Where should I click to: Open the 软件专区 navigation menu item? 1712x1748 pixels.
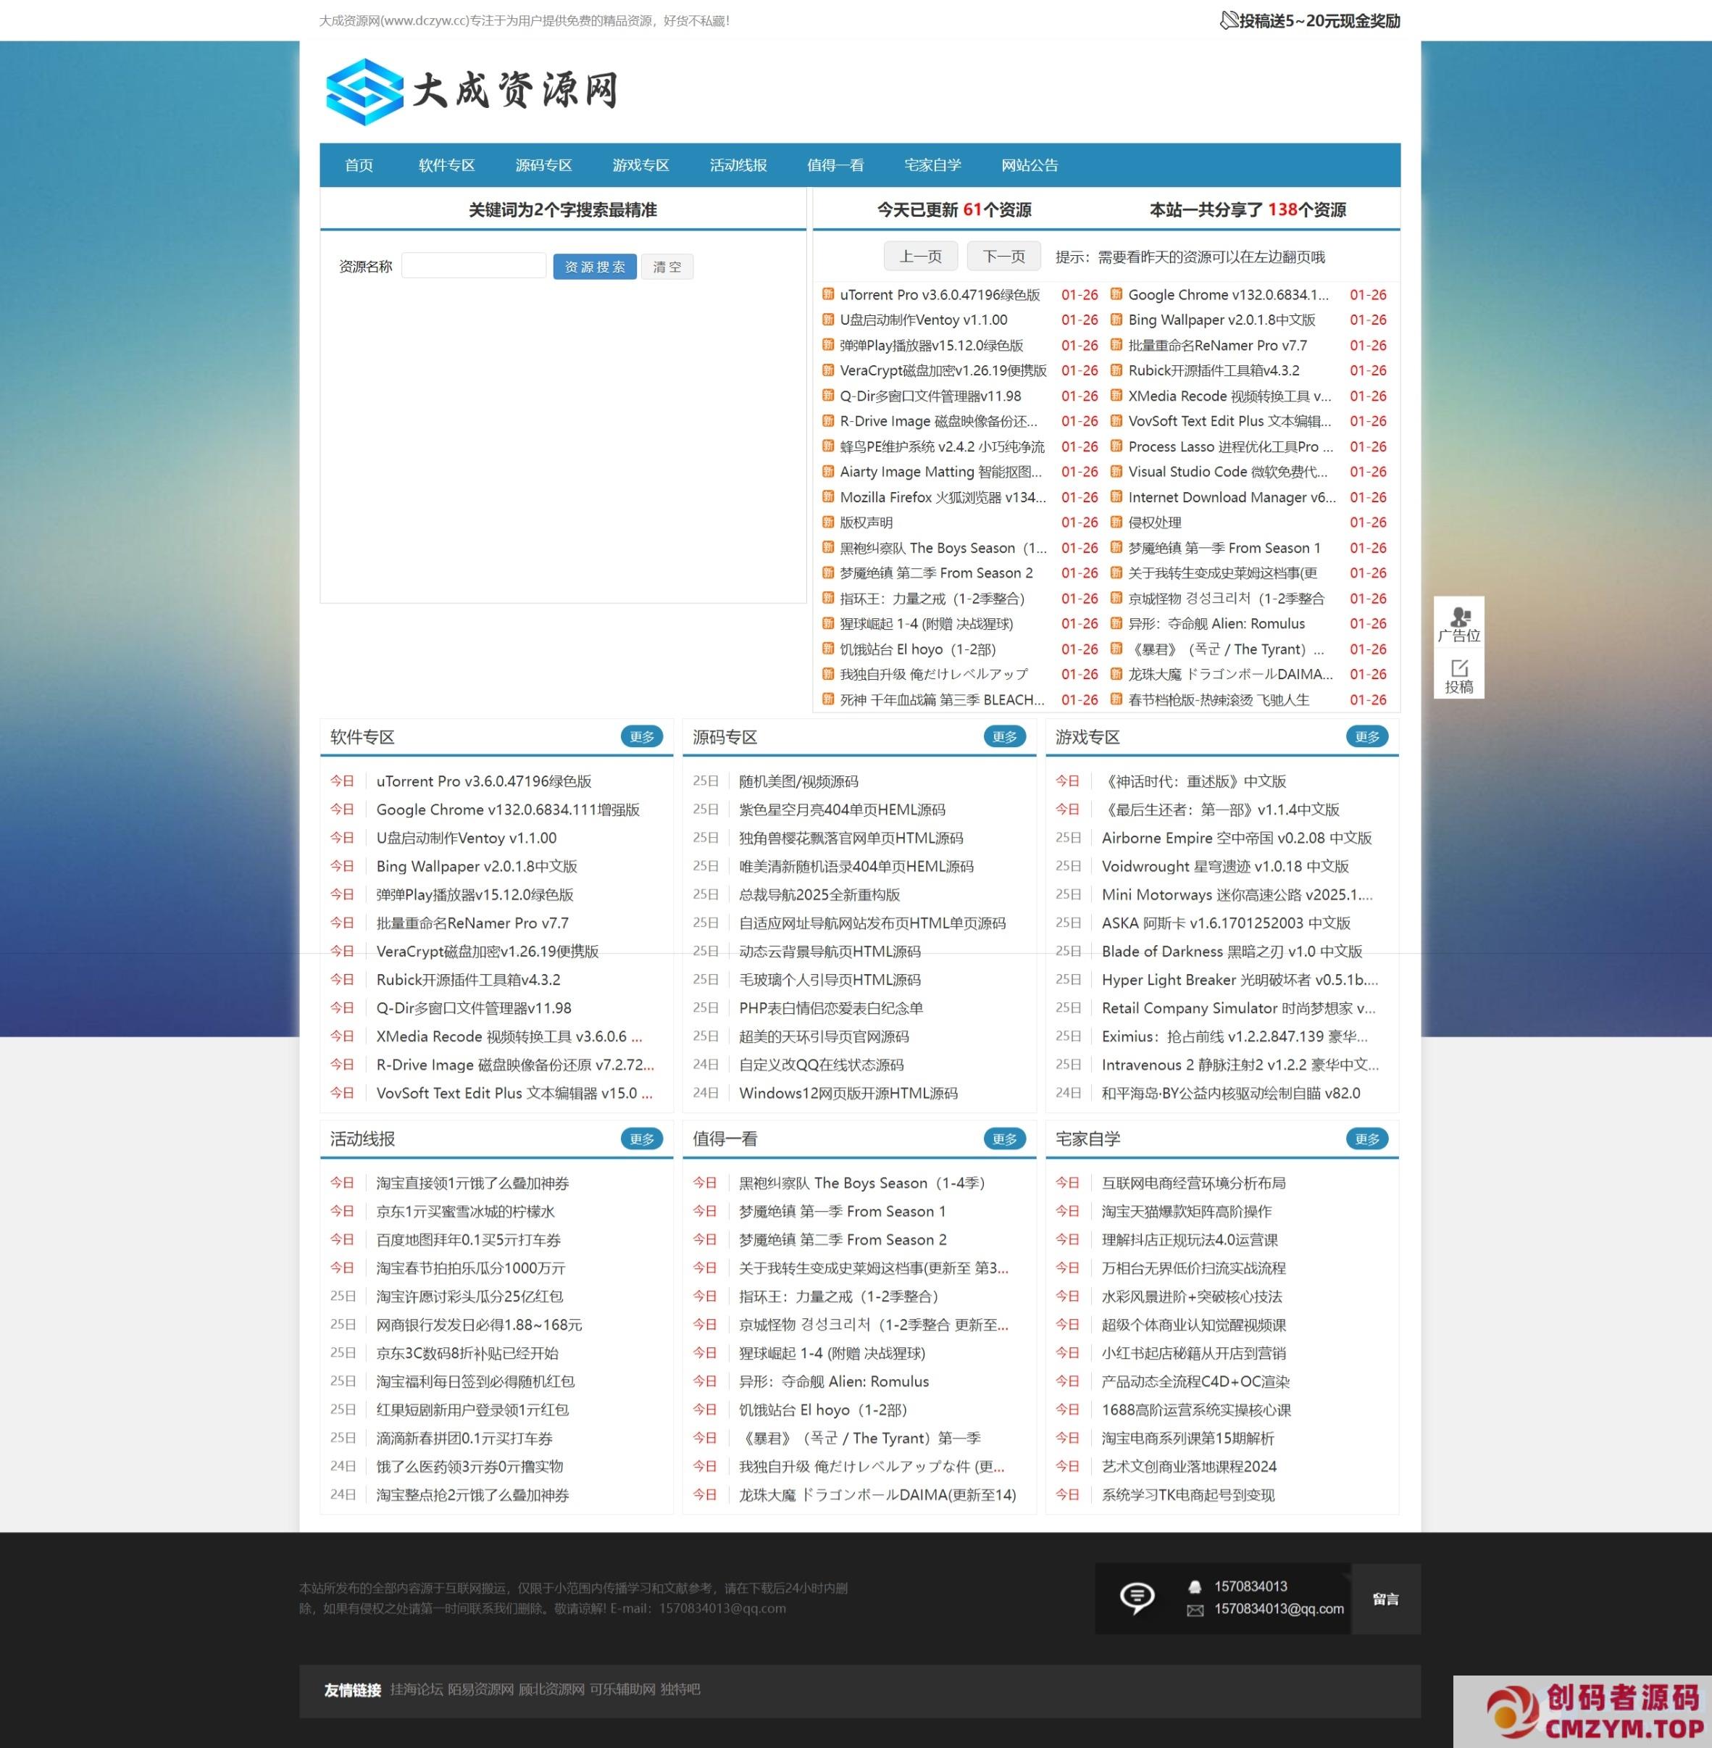point(446,165)
